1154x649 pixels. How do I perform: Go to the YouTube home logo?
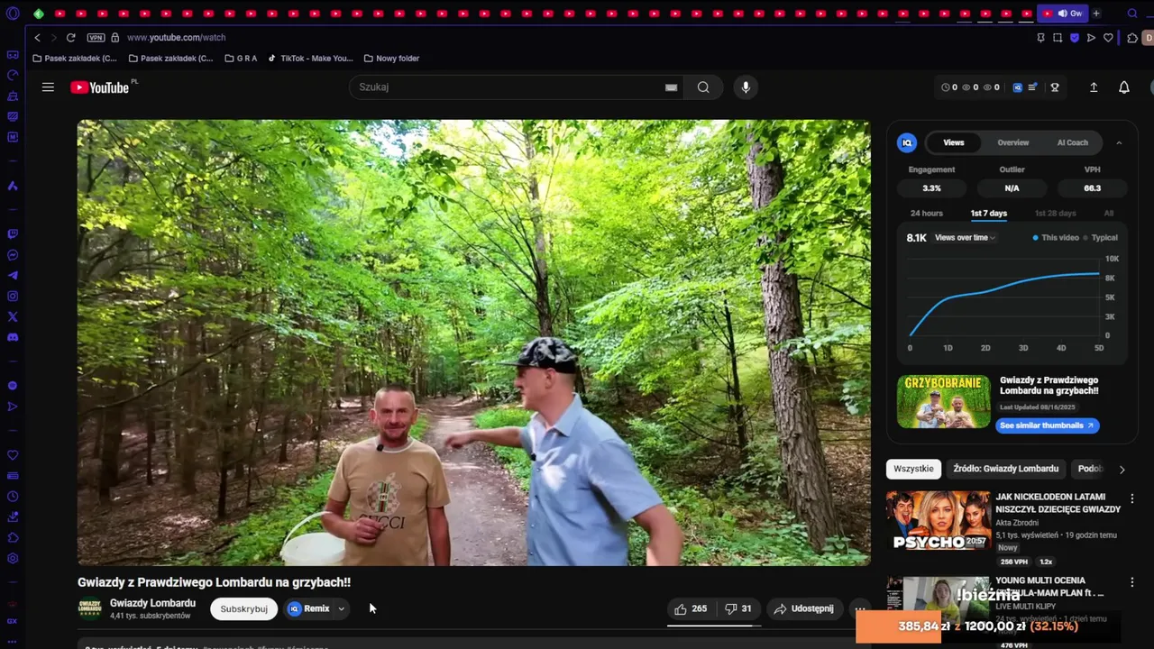pos(100,87)
